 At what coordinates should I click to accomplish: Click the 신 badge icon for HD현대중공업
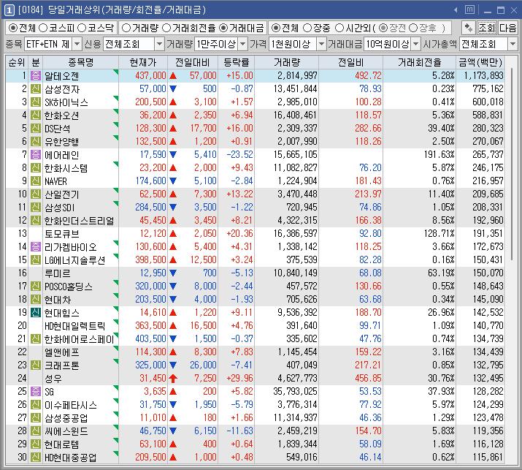pyautogui.click(x=36, y=457)
